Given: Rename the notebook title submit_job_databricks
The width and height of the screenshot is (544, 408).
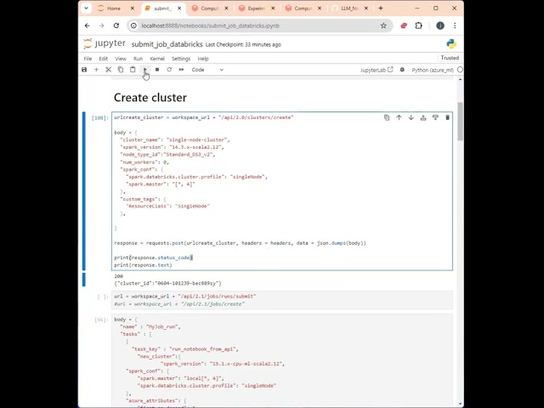Looking at the screenshot, I should click(x=167, y=44).
